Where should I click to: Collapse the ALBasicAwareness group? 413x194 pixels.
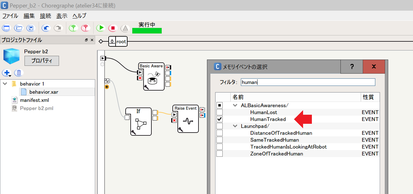(235, 106)
